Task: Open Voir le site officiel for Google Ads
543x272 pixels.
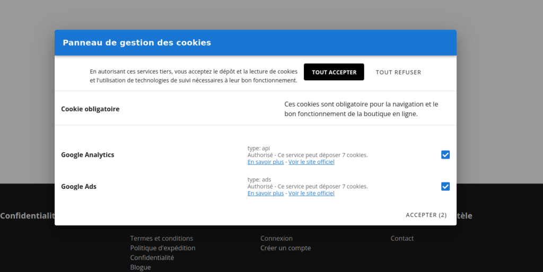Action: pyautogui.click(x=311, y=194)
